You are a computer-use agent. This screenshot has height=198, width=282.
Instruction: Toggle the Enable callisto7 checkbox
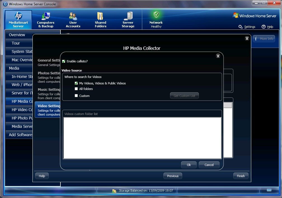click(64, 61)
